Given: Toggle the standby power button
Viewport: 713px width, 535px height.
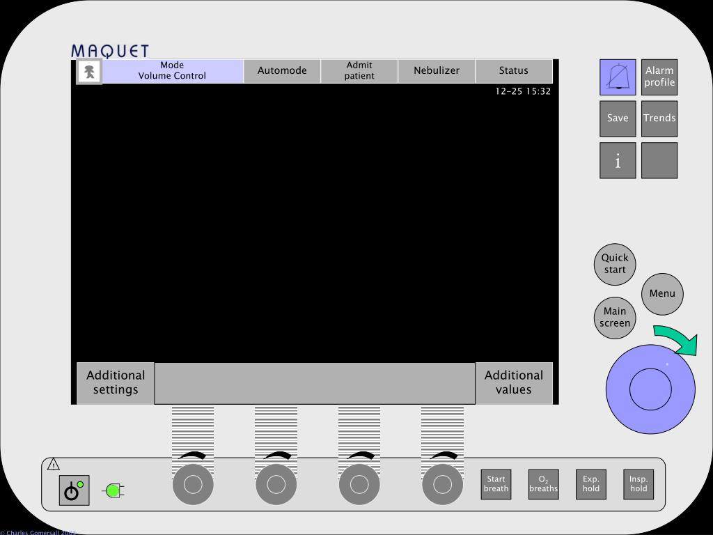Looking at the screenshot, I should click(x=74, y=490).
